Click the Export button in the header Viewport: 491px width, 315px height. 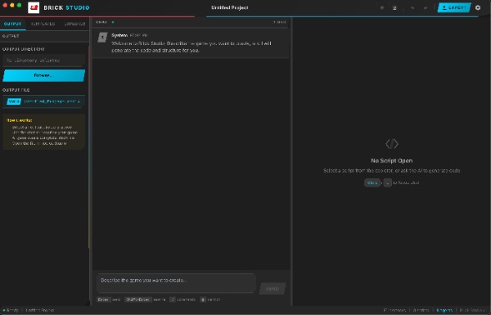click(x=454, y=7)
